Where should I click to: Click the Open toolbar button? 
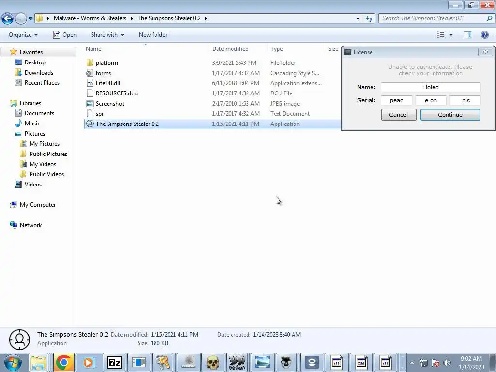coord(65,35)
